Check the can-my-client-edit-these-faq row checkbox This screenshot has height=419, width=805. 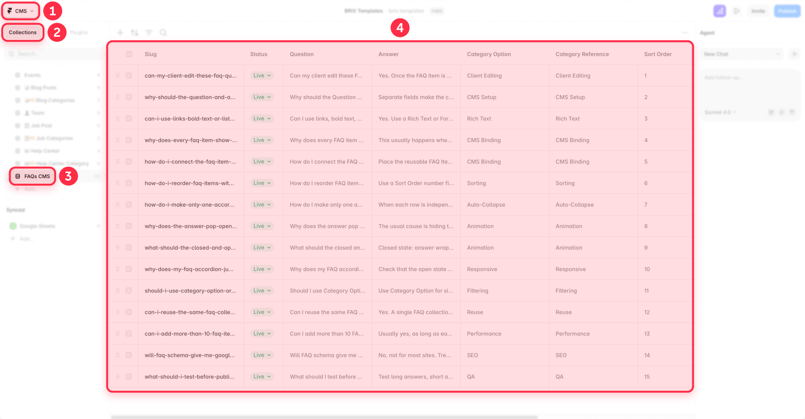129,76
